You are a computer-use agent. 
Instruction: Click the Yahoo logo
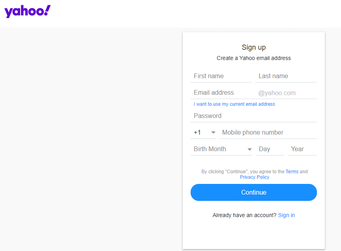27,11
